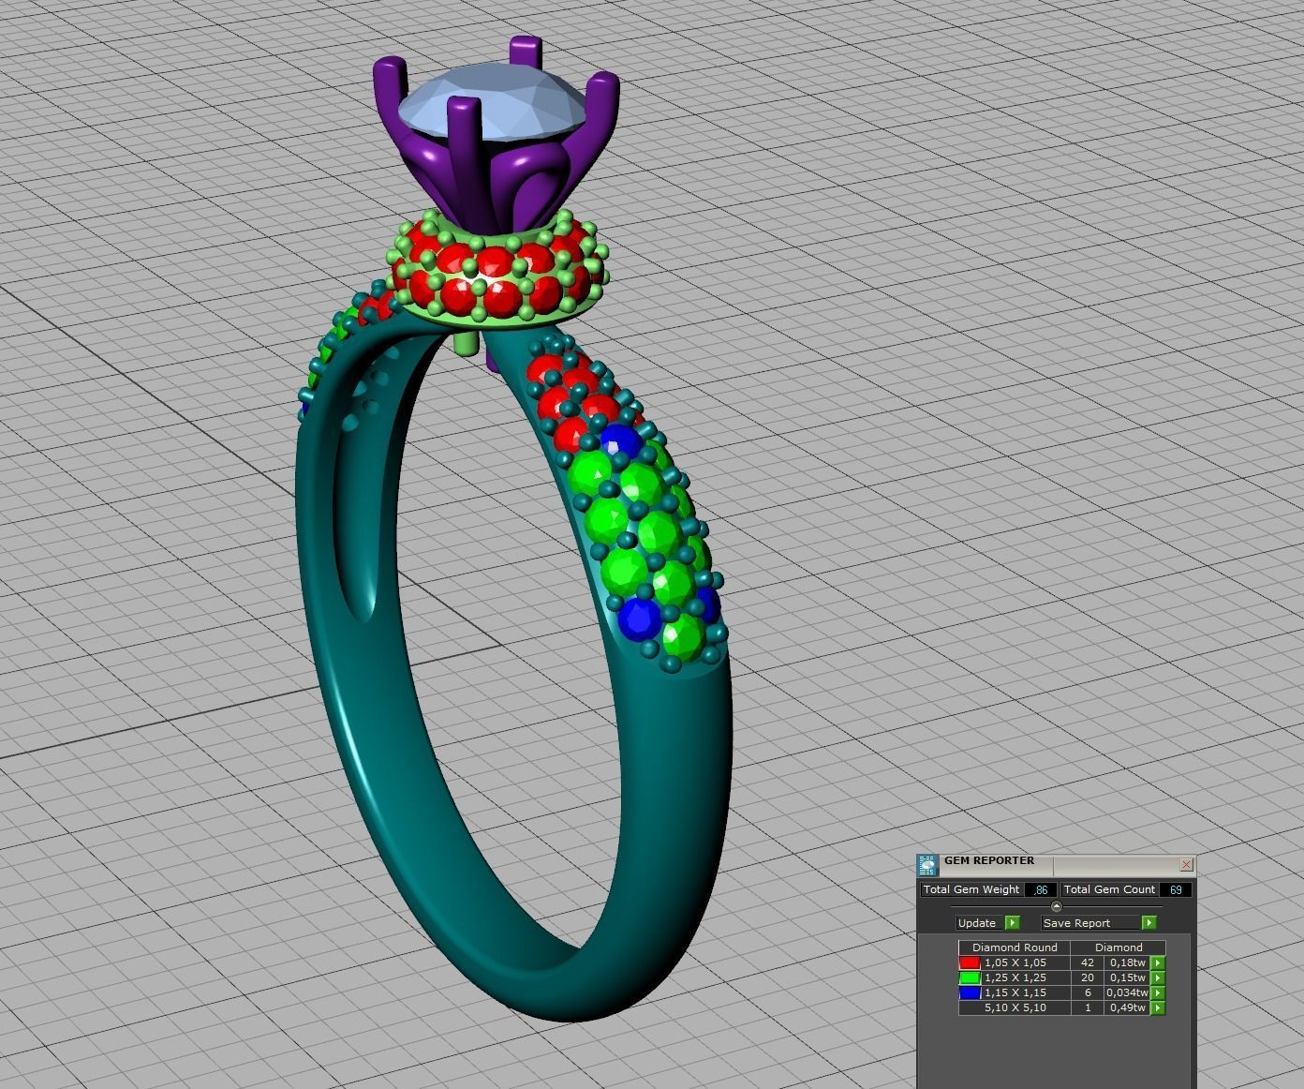
Task: Click the Total Gem Weight value field
Action: pyautogui.click(x=1041, y=889)
